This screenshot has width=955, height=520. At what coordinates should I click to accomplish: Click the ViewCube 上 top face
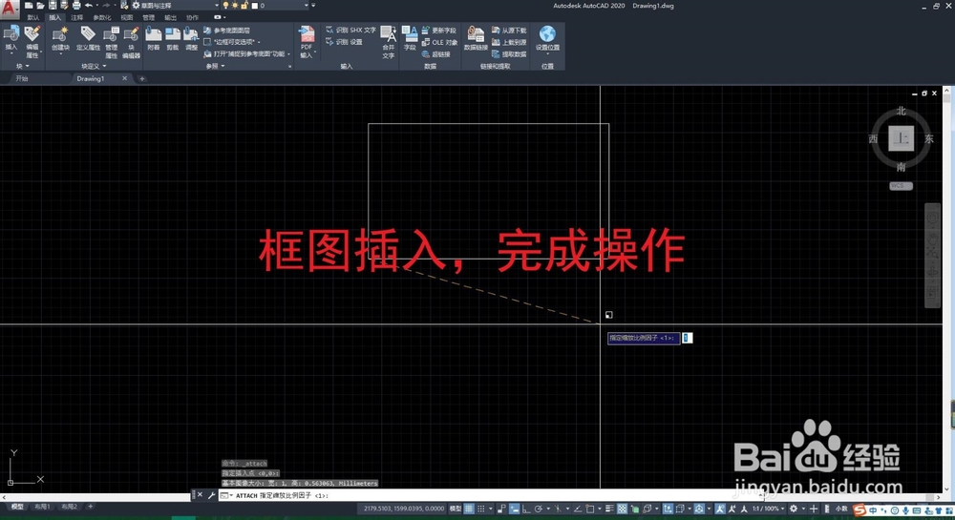pos(901,138)
